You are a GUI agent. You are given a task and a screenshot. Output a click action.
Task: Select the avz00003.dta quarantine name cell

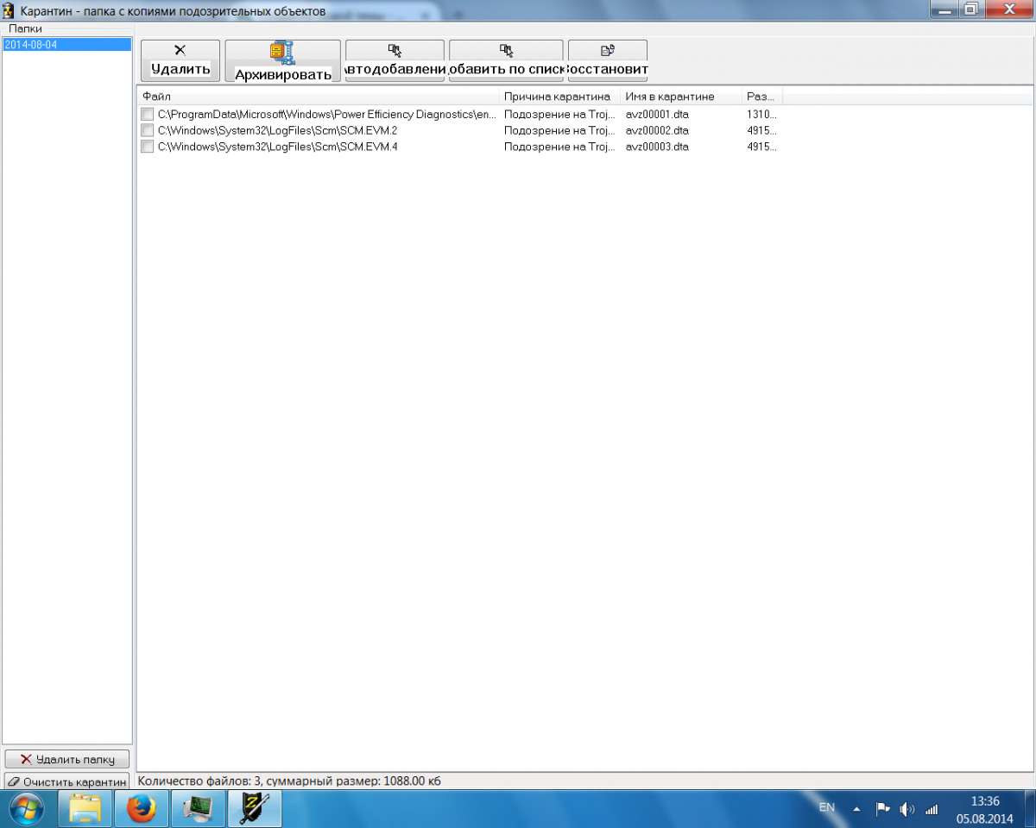657,147
